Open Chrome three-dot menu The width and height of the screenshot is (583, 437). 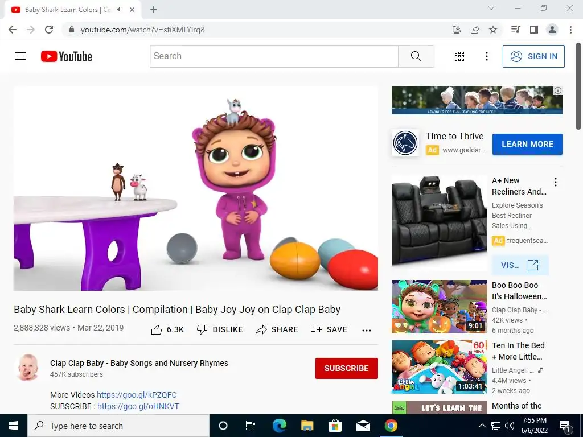pos(570,30)
